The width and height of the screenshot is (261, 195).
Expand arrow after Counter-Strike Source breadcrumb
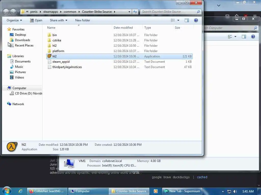114,12
